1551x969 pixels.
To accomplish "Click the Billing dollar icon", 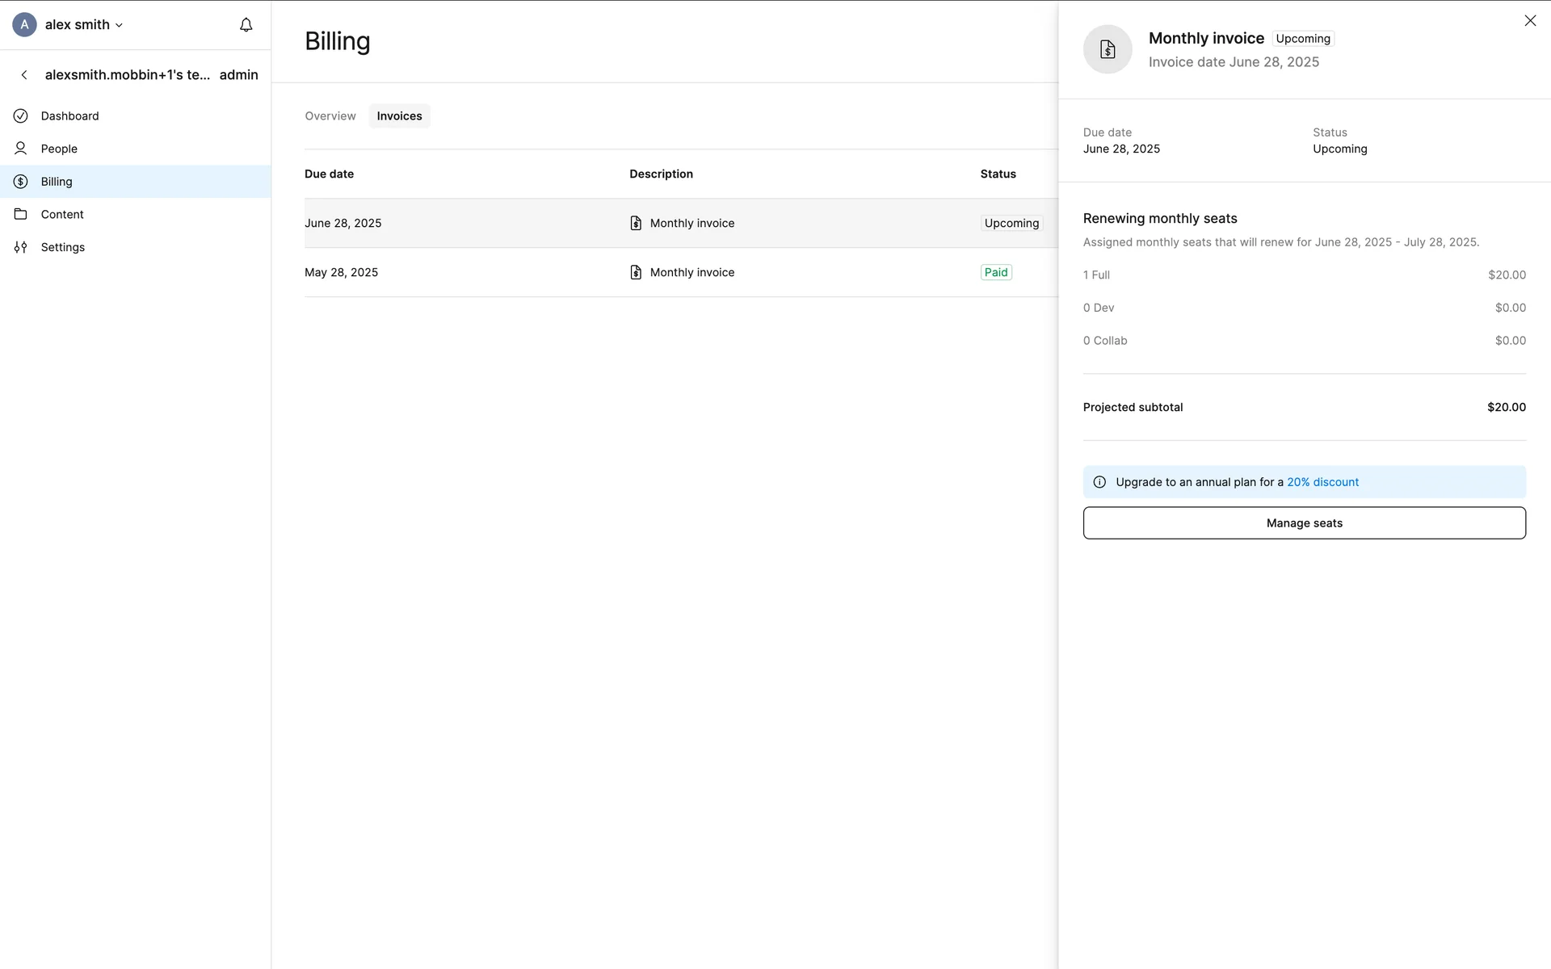I will pos(21,182).
